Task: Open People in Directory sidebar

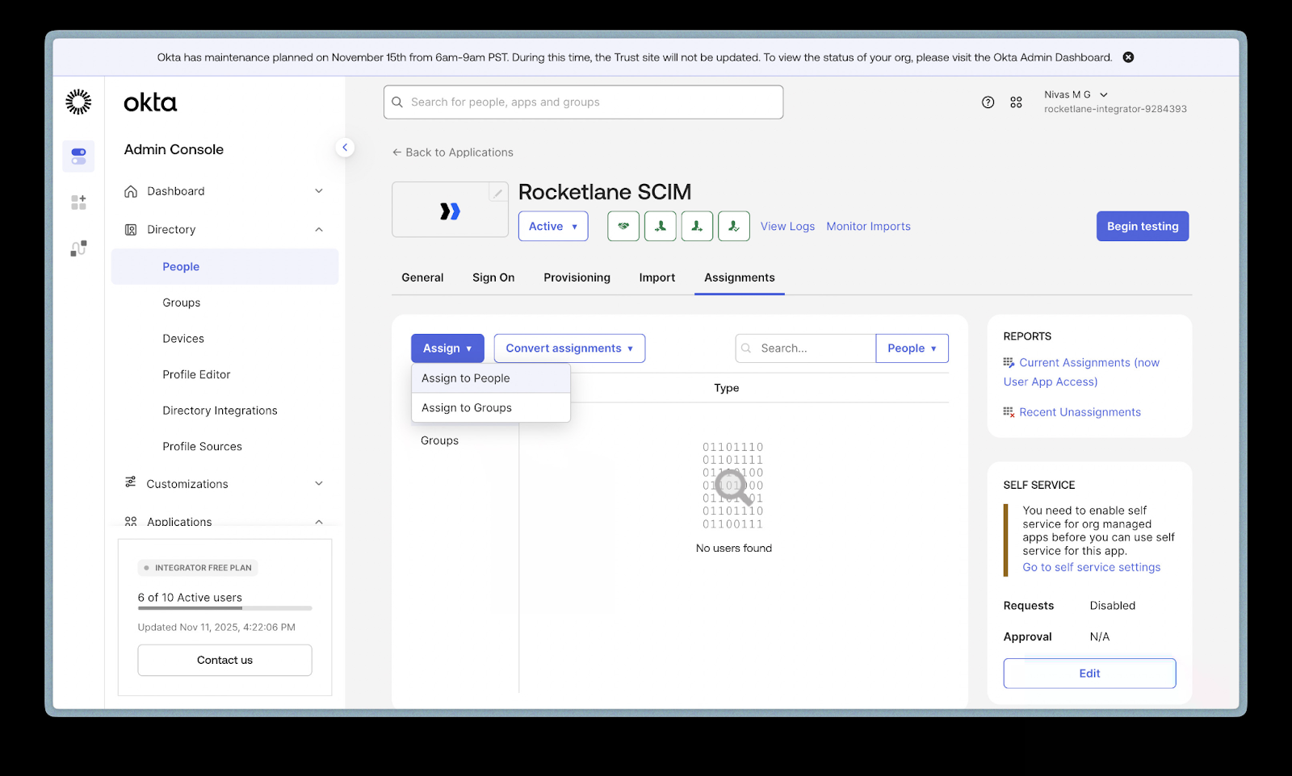Action: coord(224,267)
